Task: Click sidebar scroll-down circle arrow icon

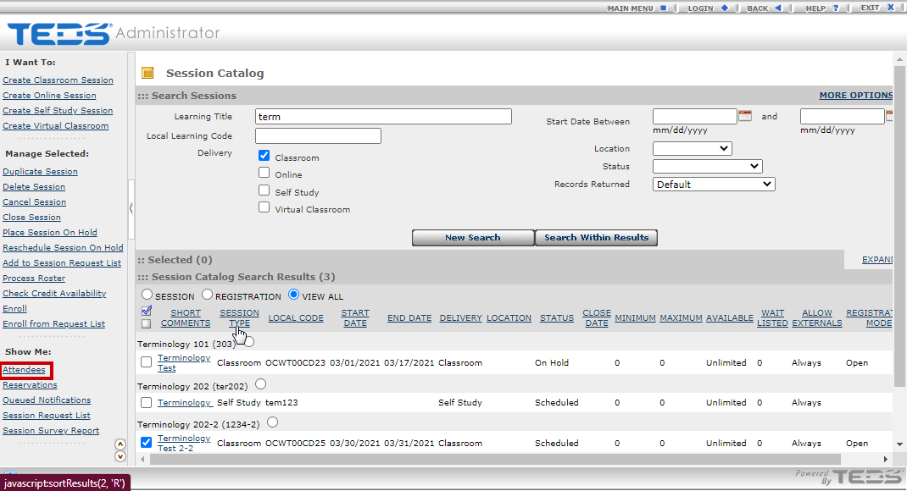Action: pos(120,456)
